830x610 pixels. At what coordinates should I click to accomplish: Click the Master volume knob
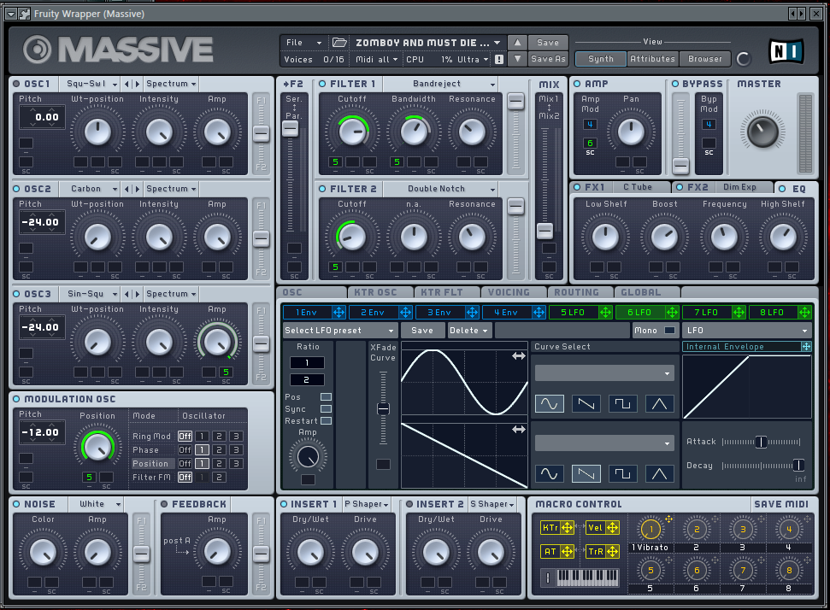(762, 132)
